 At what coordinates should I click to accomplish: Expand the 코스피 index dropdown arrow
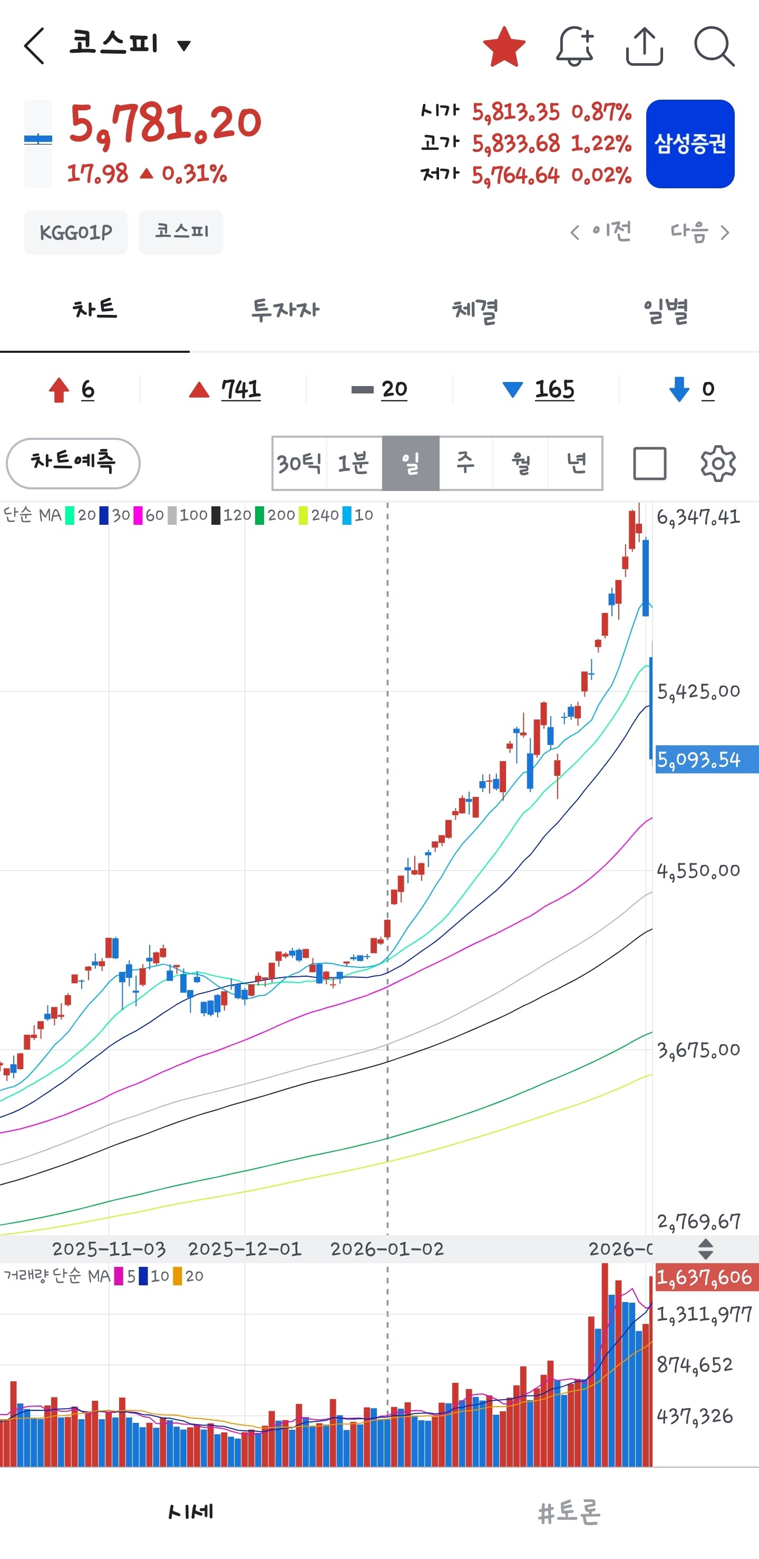[x=184, y=45]
